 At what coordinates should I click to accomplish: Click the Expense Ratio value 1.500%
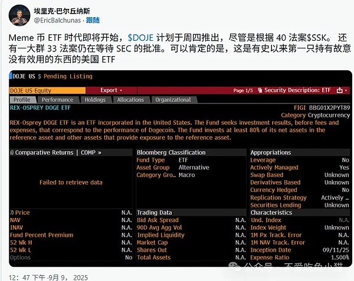(x=340, y=257)
